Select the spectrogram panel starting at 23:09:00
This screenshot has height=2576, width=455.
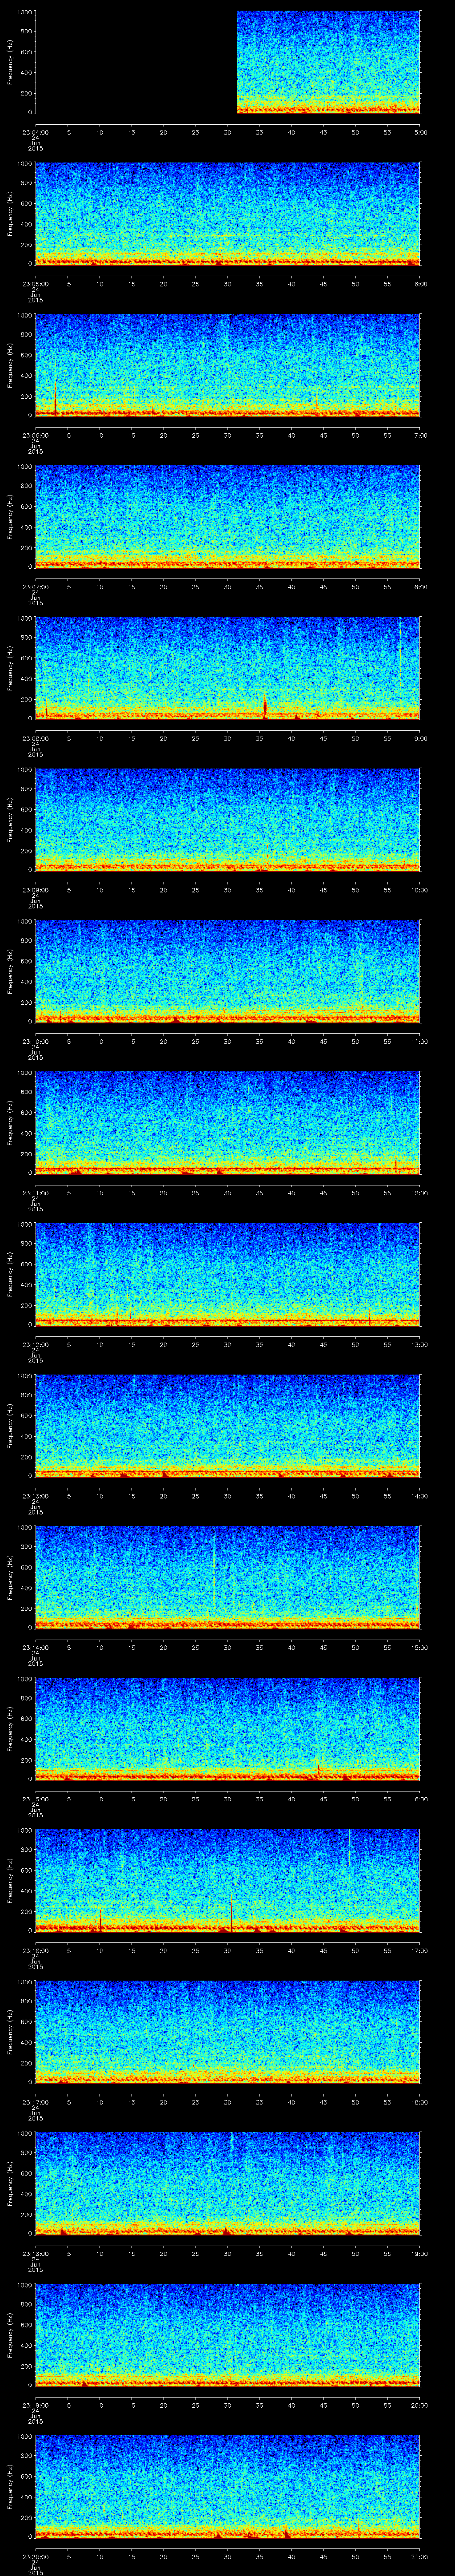point(228,820)
